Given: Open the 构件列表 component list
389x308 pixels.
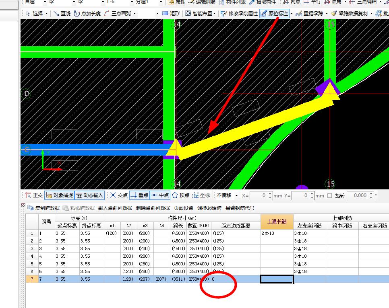Looking at the screenshot, I should (x=232, y=2).
